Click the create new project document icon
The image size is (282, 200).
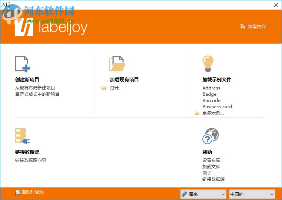pos(23,64)
